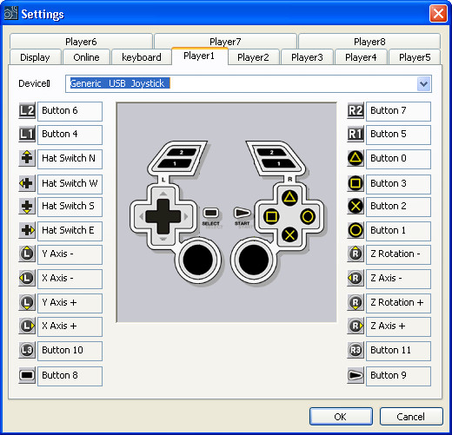452x435 pixels.
Task: Click the Button 11 mapping field
Action: tap(398, 351)
